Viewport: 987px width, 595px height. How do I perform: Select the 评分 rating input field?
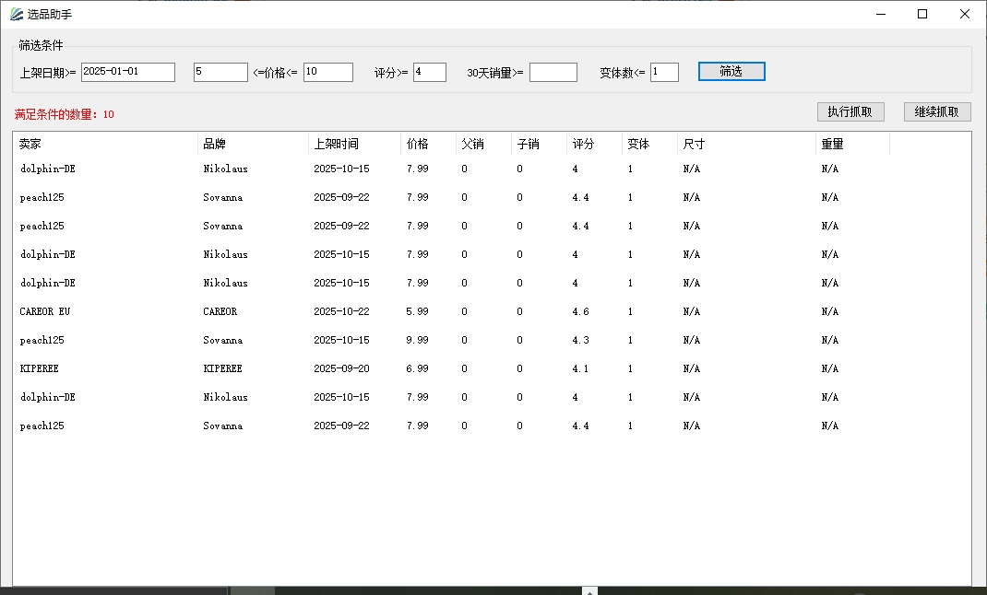tap(429, 72)
